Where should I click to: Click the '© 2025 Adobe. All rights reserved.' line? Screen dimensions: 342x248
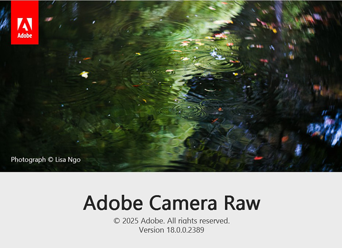tap(171, 221)
